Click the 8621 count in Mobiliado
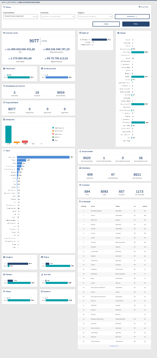 click(x=137, y=174)
